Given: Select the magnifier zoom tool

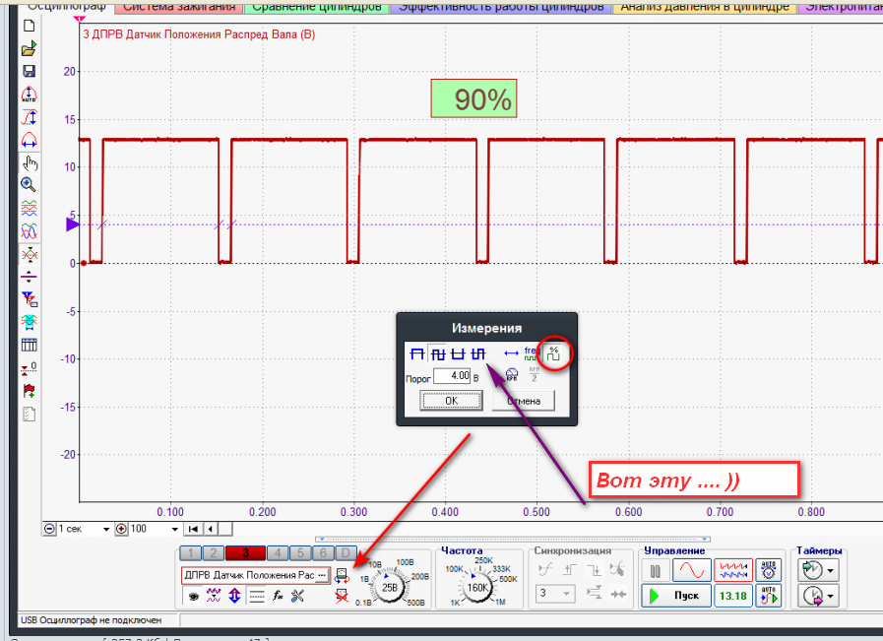Looking at the screenshot, I should (29, 185).
